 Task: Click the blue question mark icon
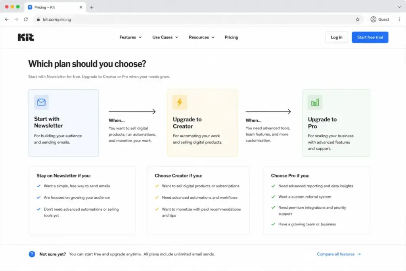(32, 254)
